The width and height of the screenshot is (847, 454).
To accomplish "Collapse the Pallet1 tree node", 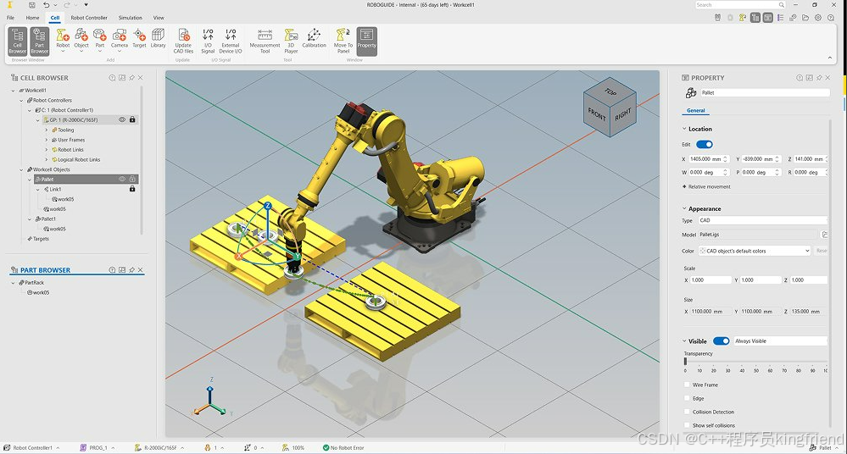I will [x=30, y=219].
